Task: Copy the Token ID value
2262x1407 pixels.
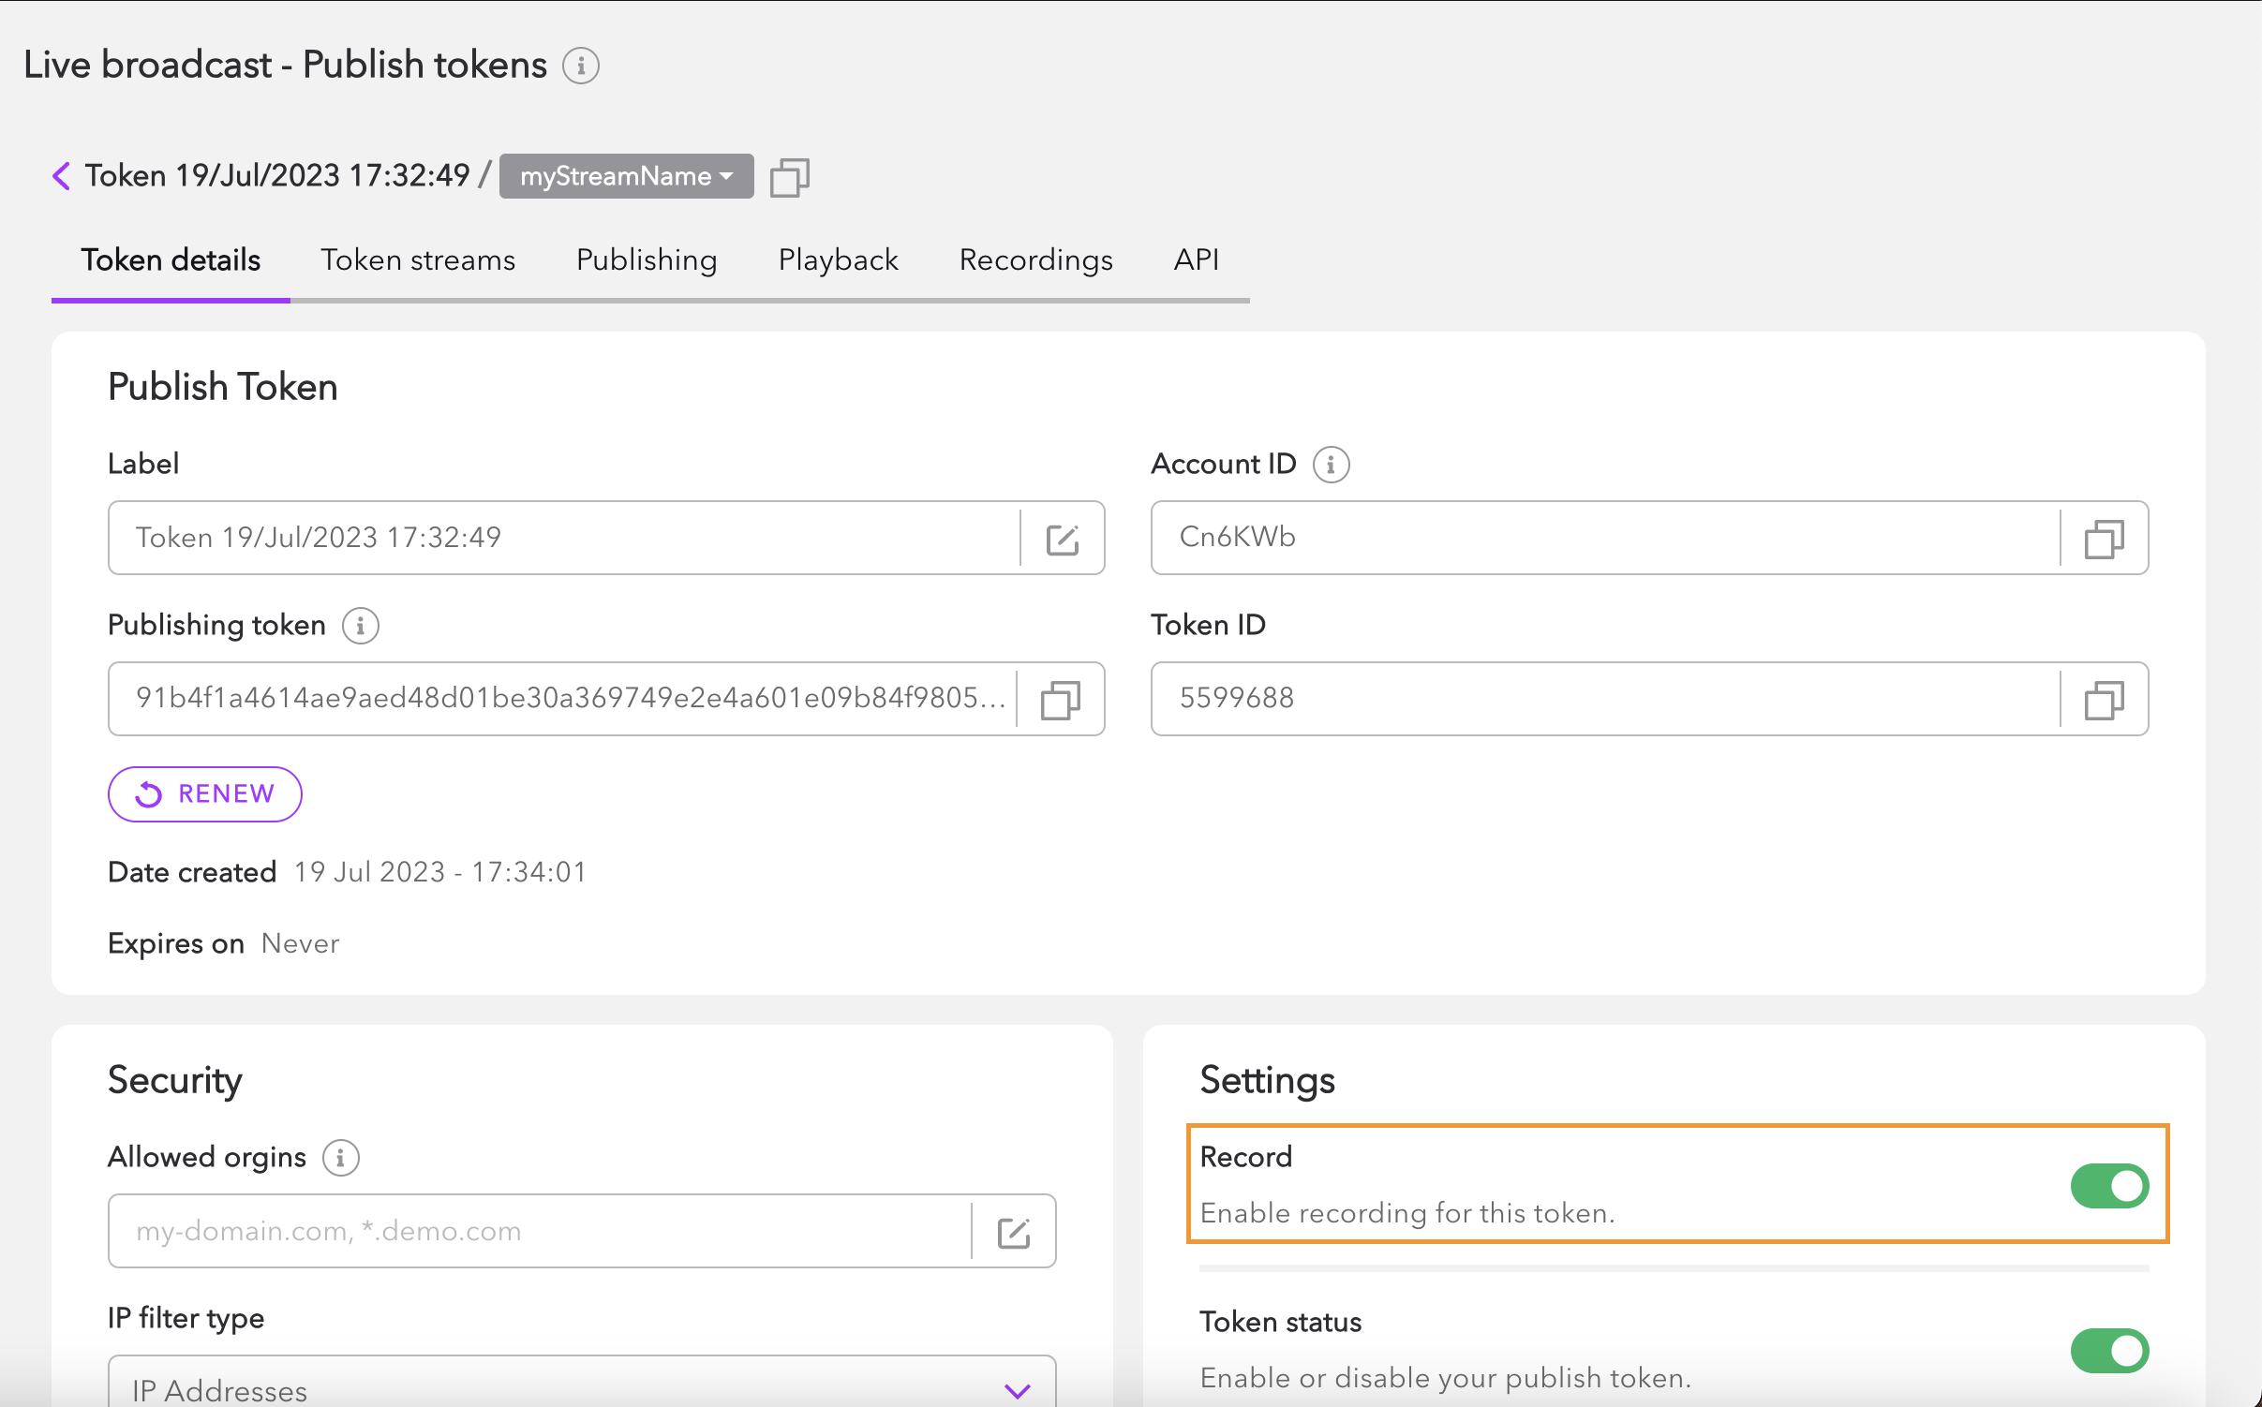Action: coord(2104,700)
